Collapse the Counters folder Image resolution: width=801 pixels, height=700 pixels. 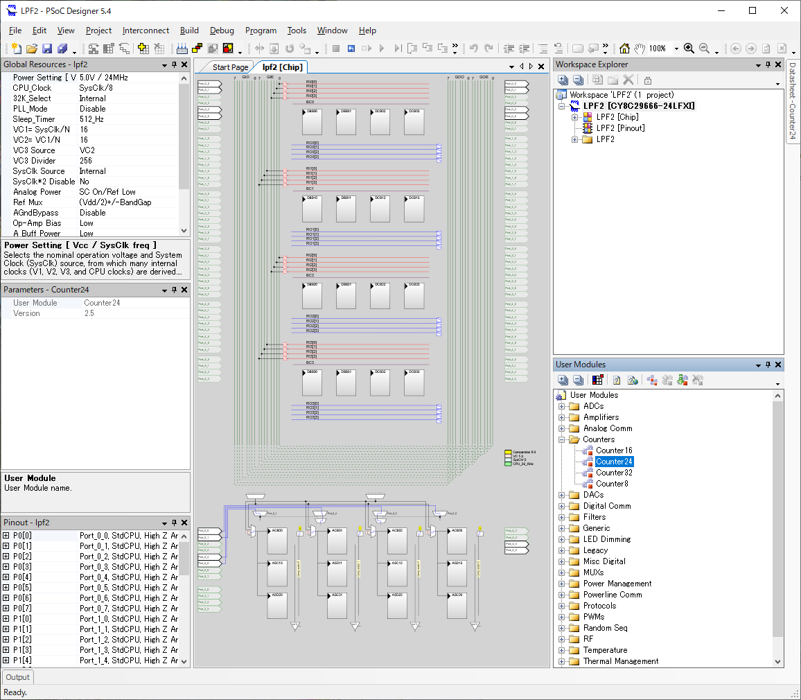[x=561, y=439]
